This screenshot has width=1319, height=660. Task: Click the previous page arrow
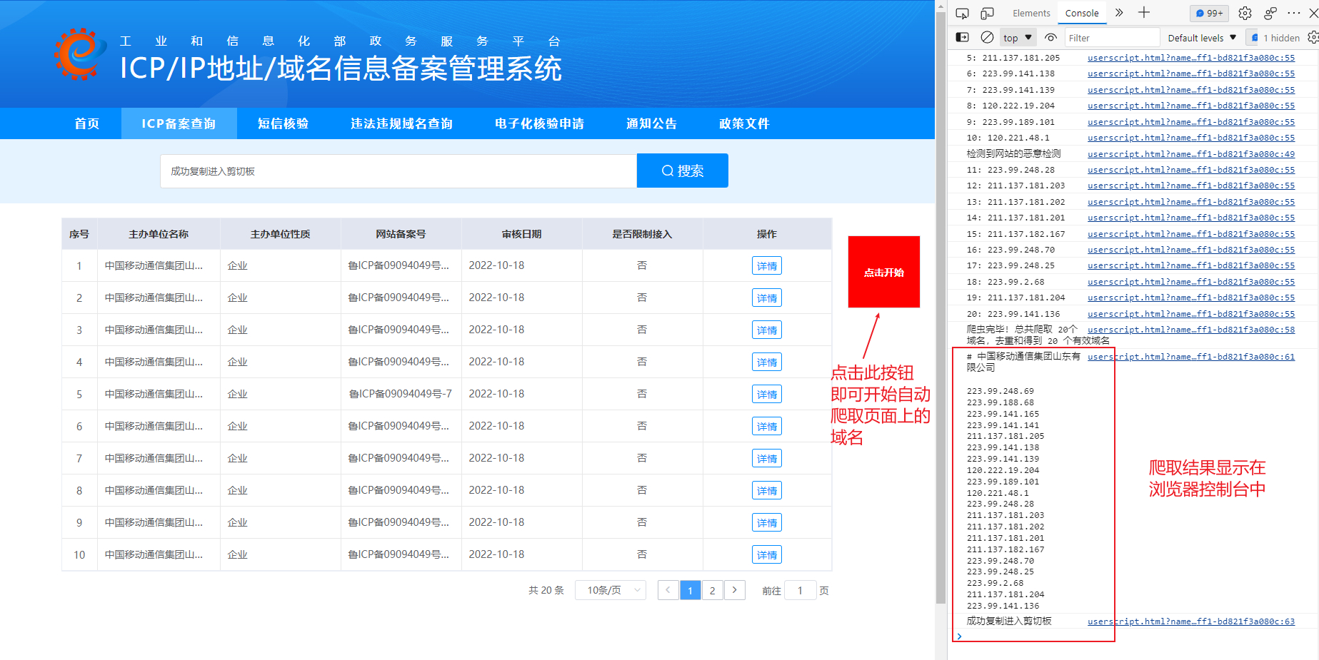(x=668, y=590)
